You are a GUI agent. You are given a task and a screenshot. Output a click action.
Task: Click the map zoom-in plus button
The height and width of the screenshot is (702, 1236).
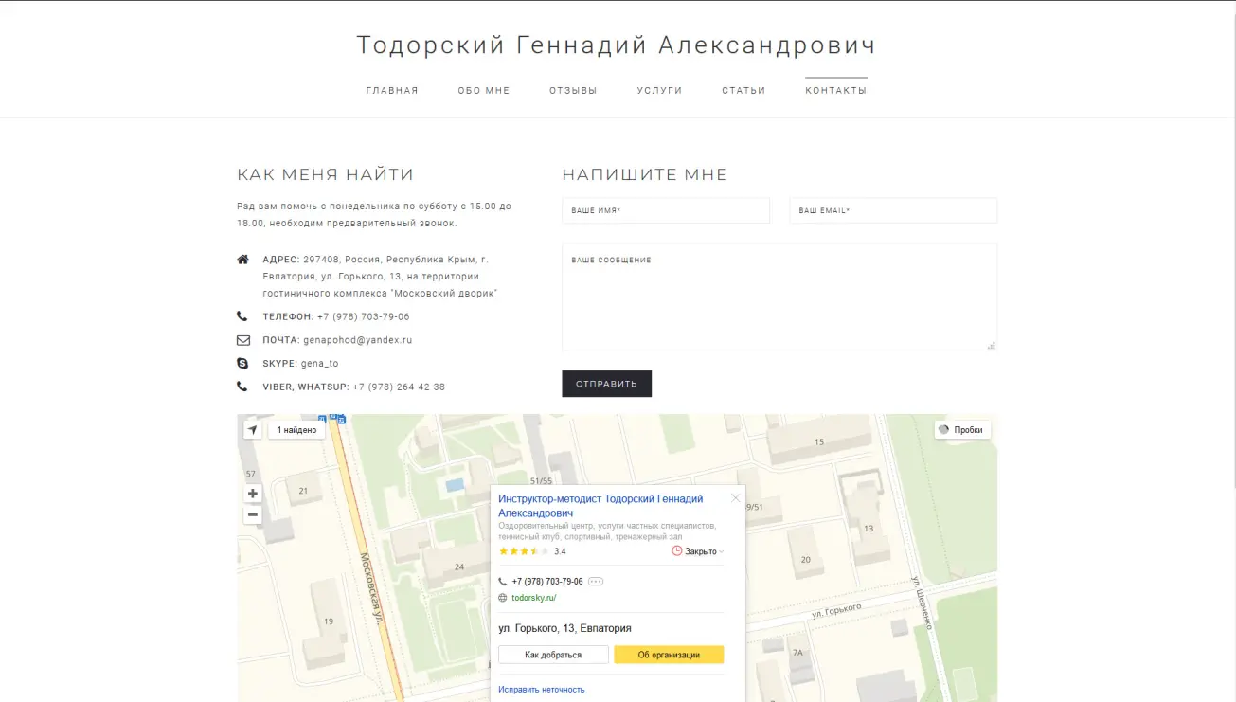(252, 493)
